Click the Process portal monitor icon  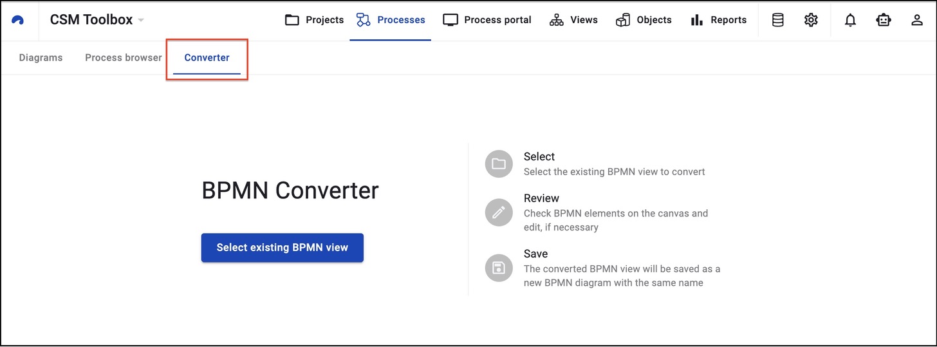coord(450,20)
